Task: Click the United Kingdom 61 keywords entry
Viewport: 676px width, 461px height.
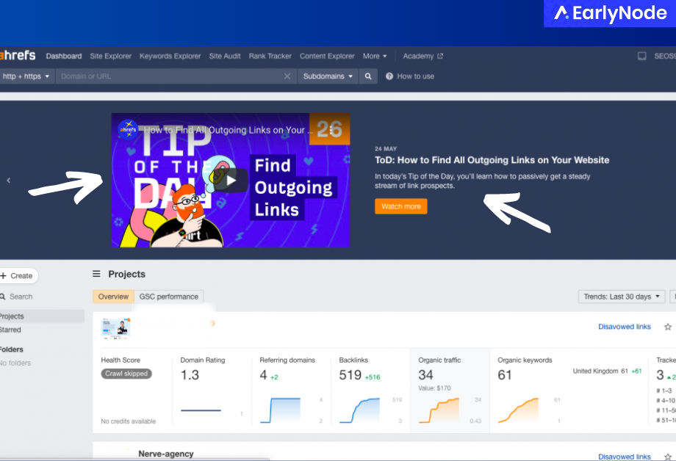Action: pos(607,371)
